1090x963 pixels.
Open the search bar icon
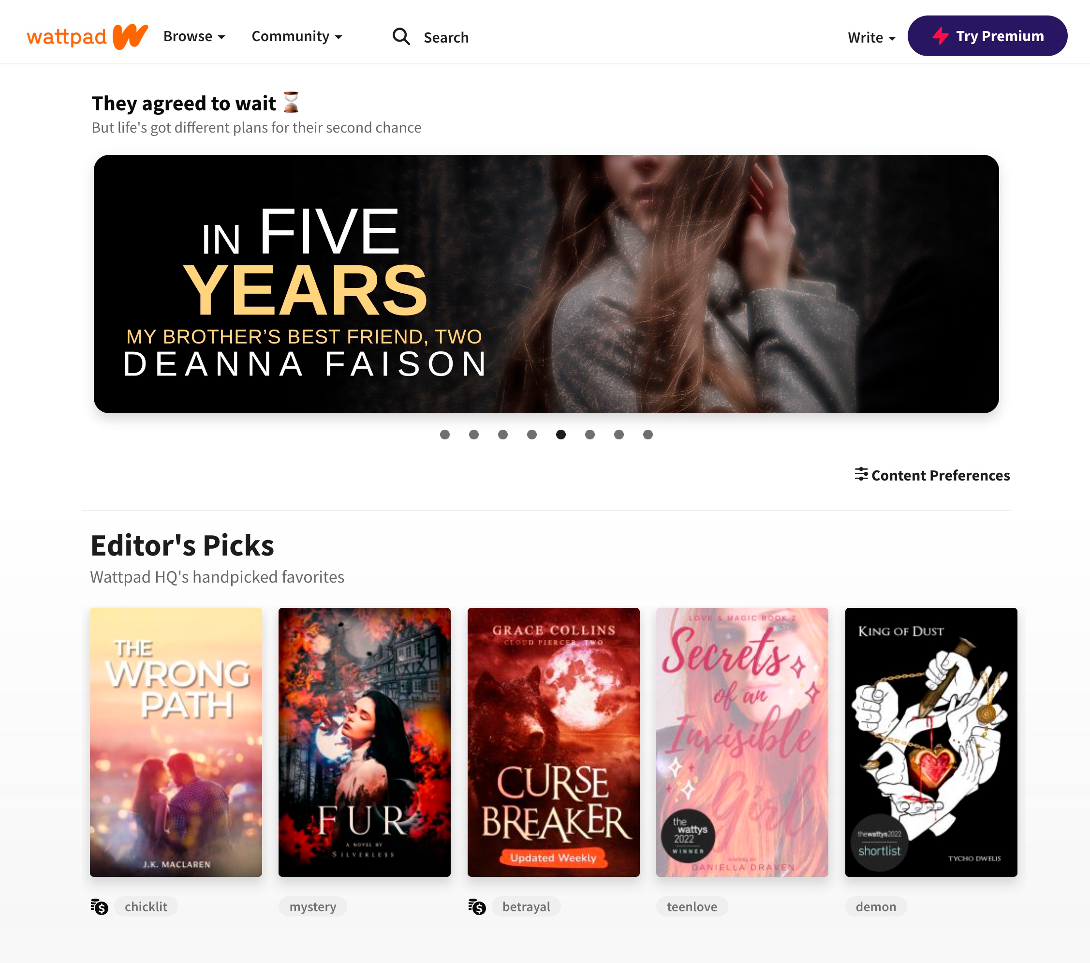(x=401, y=37)
